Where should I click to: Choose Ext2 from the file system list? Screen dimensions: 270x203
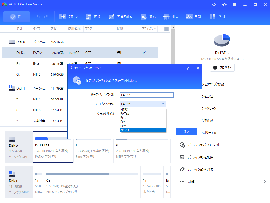click(143, 118)
